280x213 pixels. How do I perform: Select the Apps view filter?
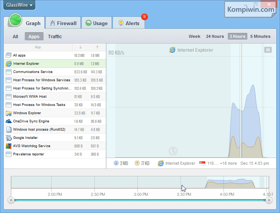pyautogui.click(x=34, y=37)
